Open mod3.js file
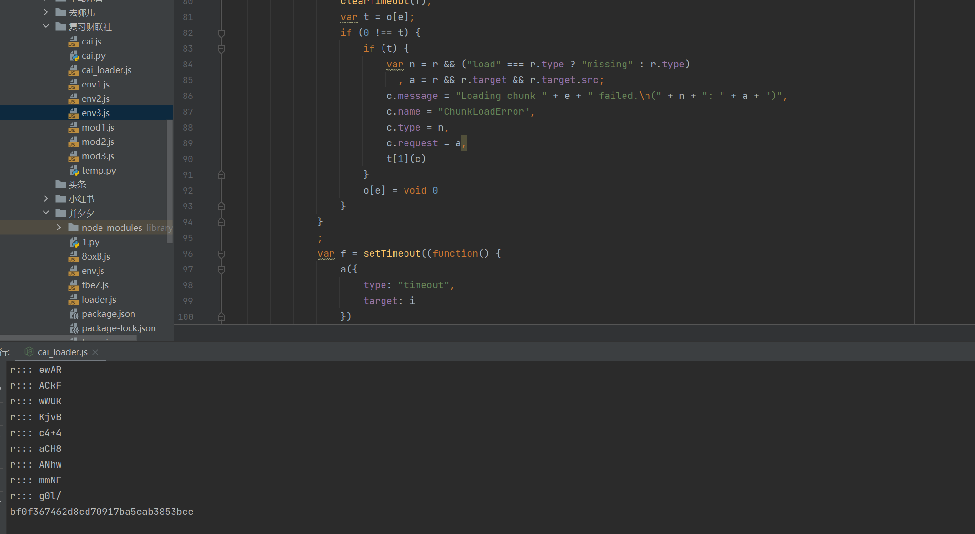 [98, 156]
